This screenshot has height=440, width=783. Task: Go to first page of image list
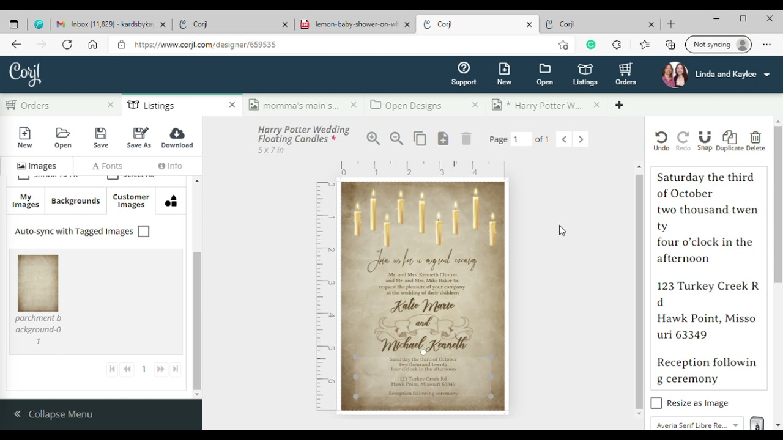coord(112,369)
